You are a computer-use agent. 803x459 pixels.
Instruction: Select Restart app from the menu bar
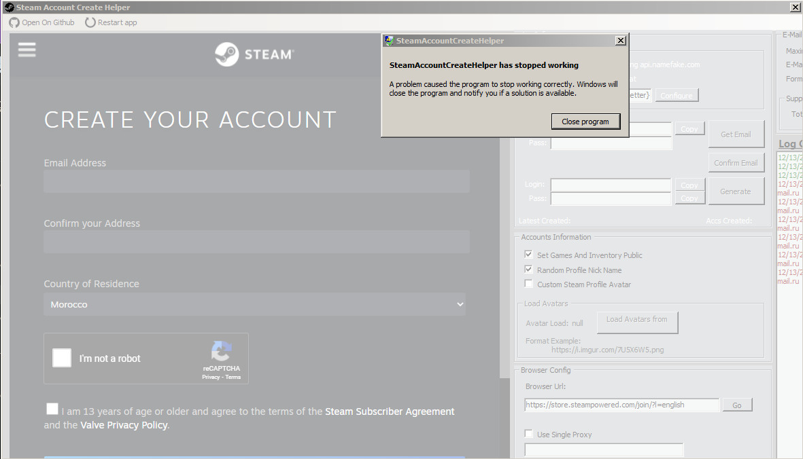tap(116, 22)
